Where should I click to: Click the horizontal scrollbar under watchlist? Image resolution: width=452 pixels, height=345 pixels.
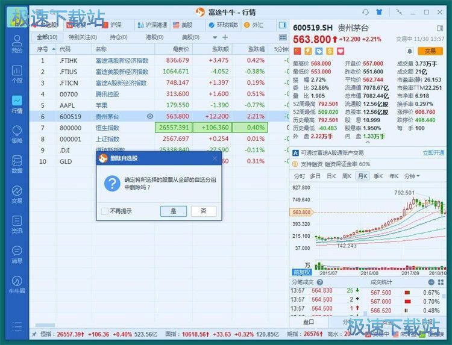pyautogui.click(x=45, y=325)
